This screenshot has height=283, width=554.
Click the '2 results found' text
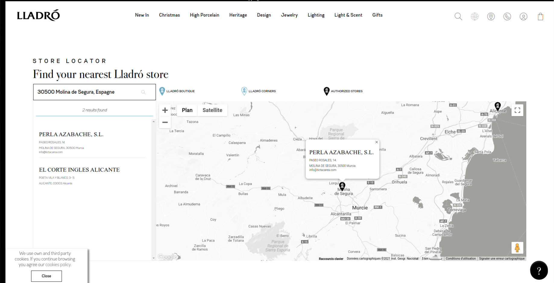pos(95,110)
